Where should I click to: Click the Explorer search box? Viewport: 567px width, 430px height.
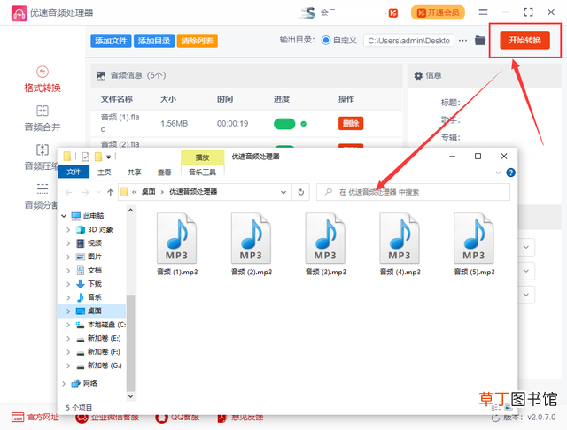[414, 192]
